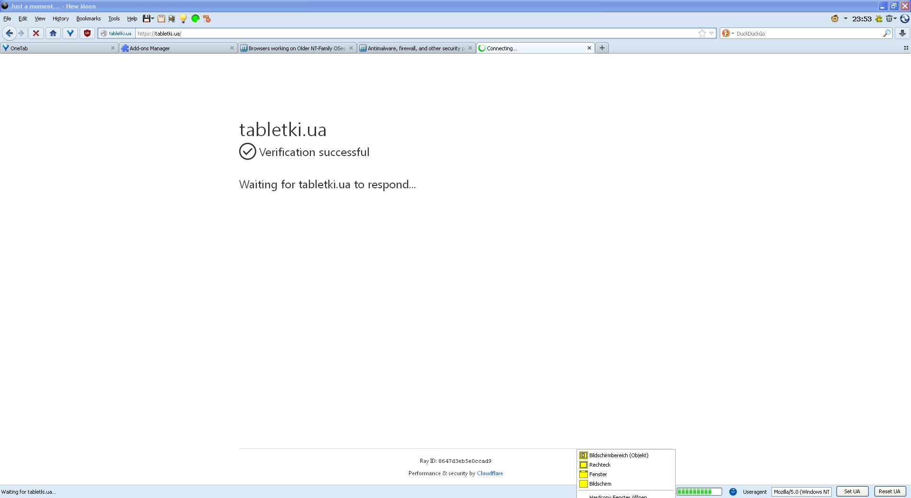Click the 23:53 toolbar clock
Viewport: 911px width, 498px height.
(862, 18)
